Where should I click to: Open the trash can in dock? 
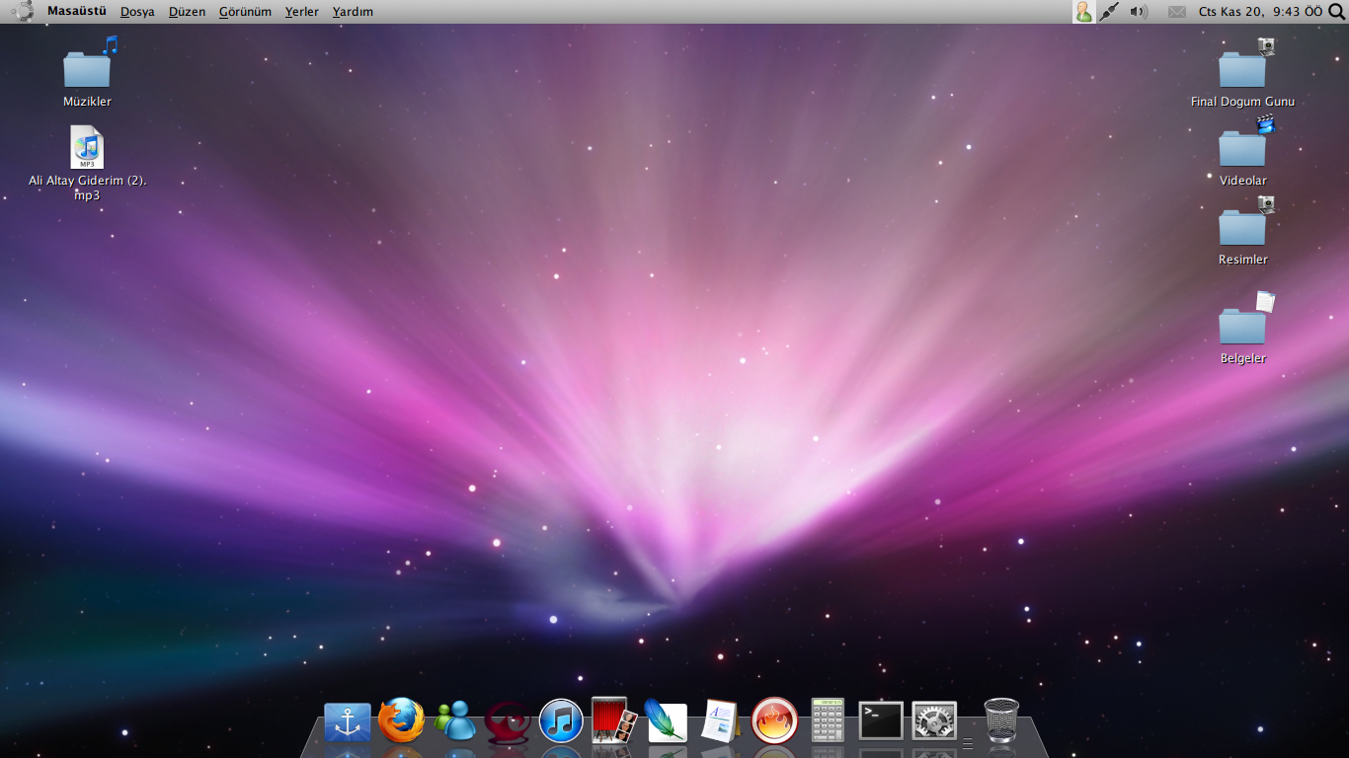coord(1001,720)
